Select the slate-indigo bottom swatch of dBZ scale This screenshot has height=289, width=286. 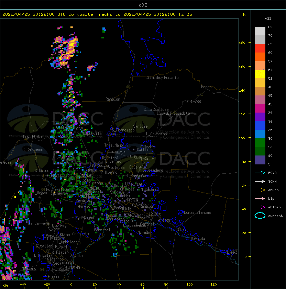(x=260, y=160)
